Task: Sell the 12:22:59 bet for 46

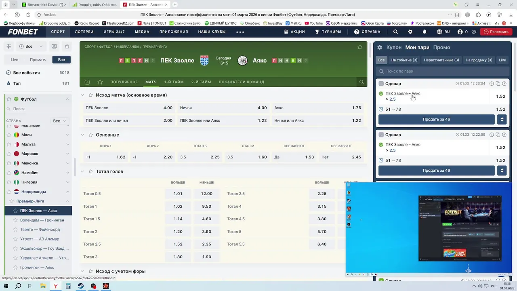Action: pos(436,171)
